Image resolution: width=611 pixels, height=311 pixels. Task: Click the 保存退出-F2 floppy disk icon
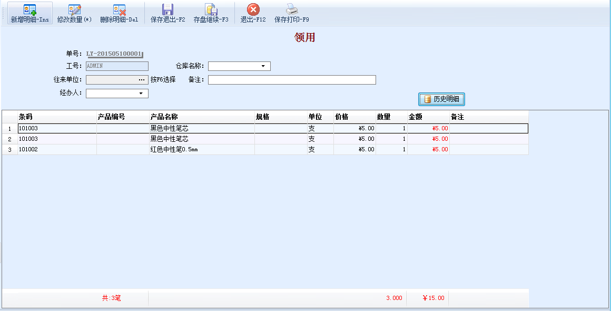167,9
